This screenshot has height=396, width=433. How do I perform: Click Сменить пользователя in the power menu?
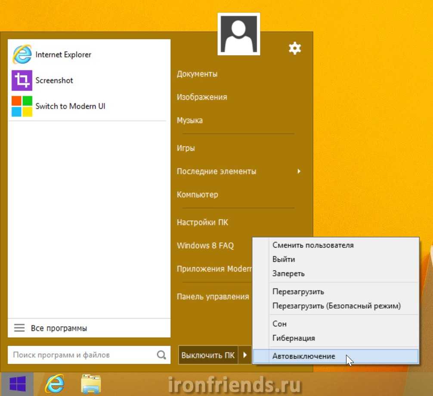[x=313, y=245]
